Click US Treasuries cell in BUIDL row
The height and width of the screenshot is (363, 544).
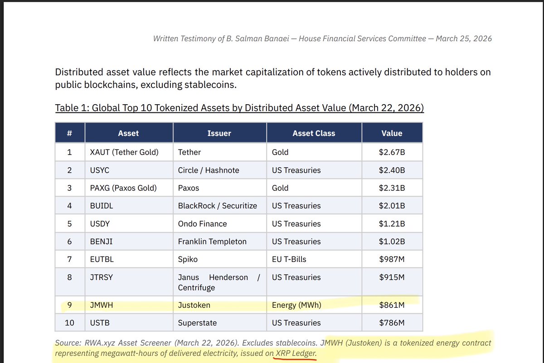point(314,206)
